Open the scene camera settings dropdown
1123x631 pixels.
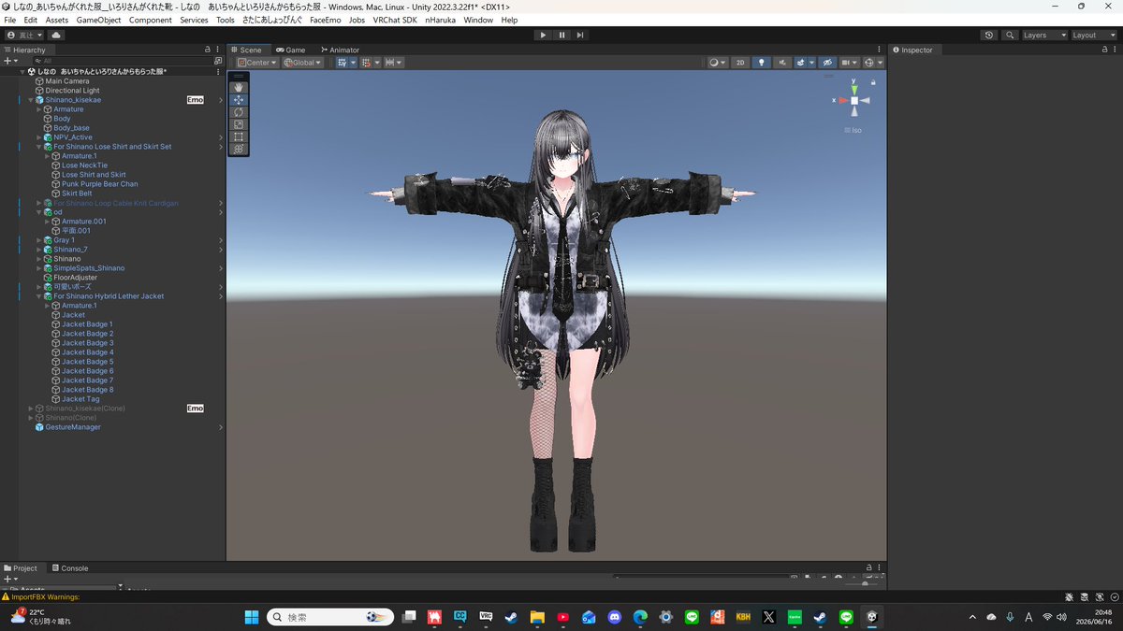coord(849,63)
